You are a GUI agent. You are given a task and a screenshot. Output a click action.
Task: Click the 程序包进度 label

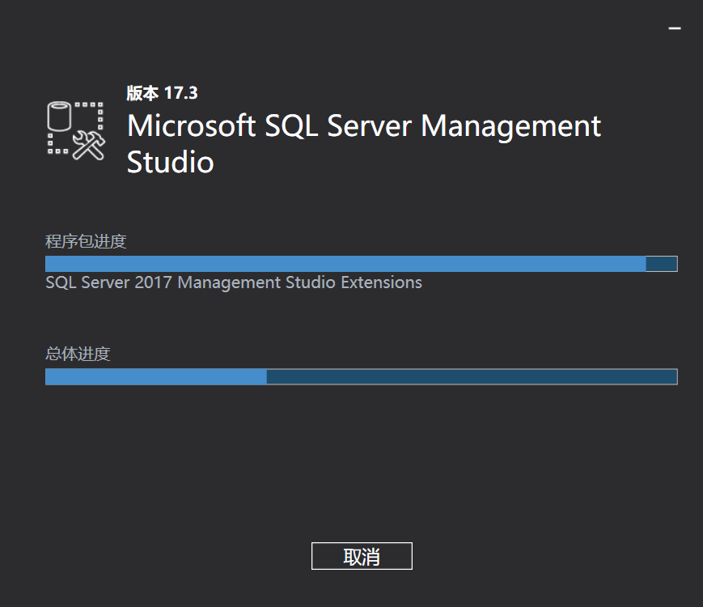(x=86, y=241)
